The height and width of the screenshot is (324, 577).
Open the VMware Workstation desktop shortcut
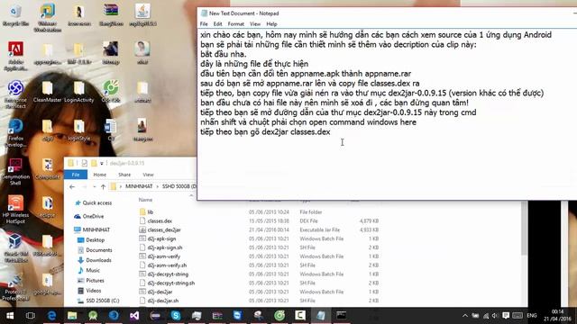tap(47, 18)
